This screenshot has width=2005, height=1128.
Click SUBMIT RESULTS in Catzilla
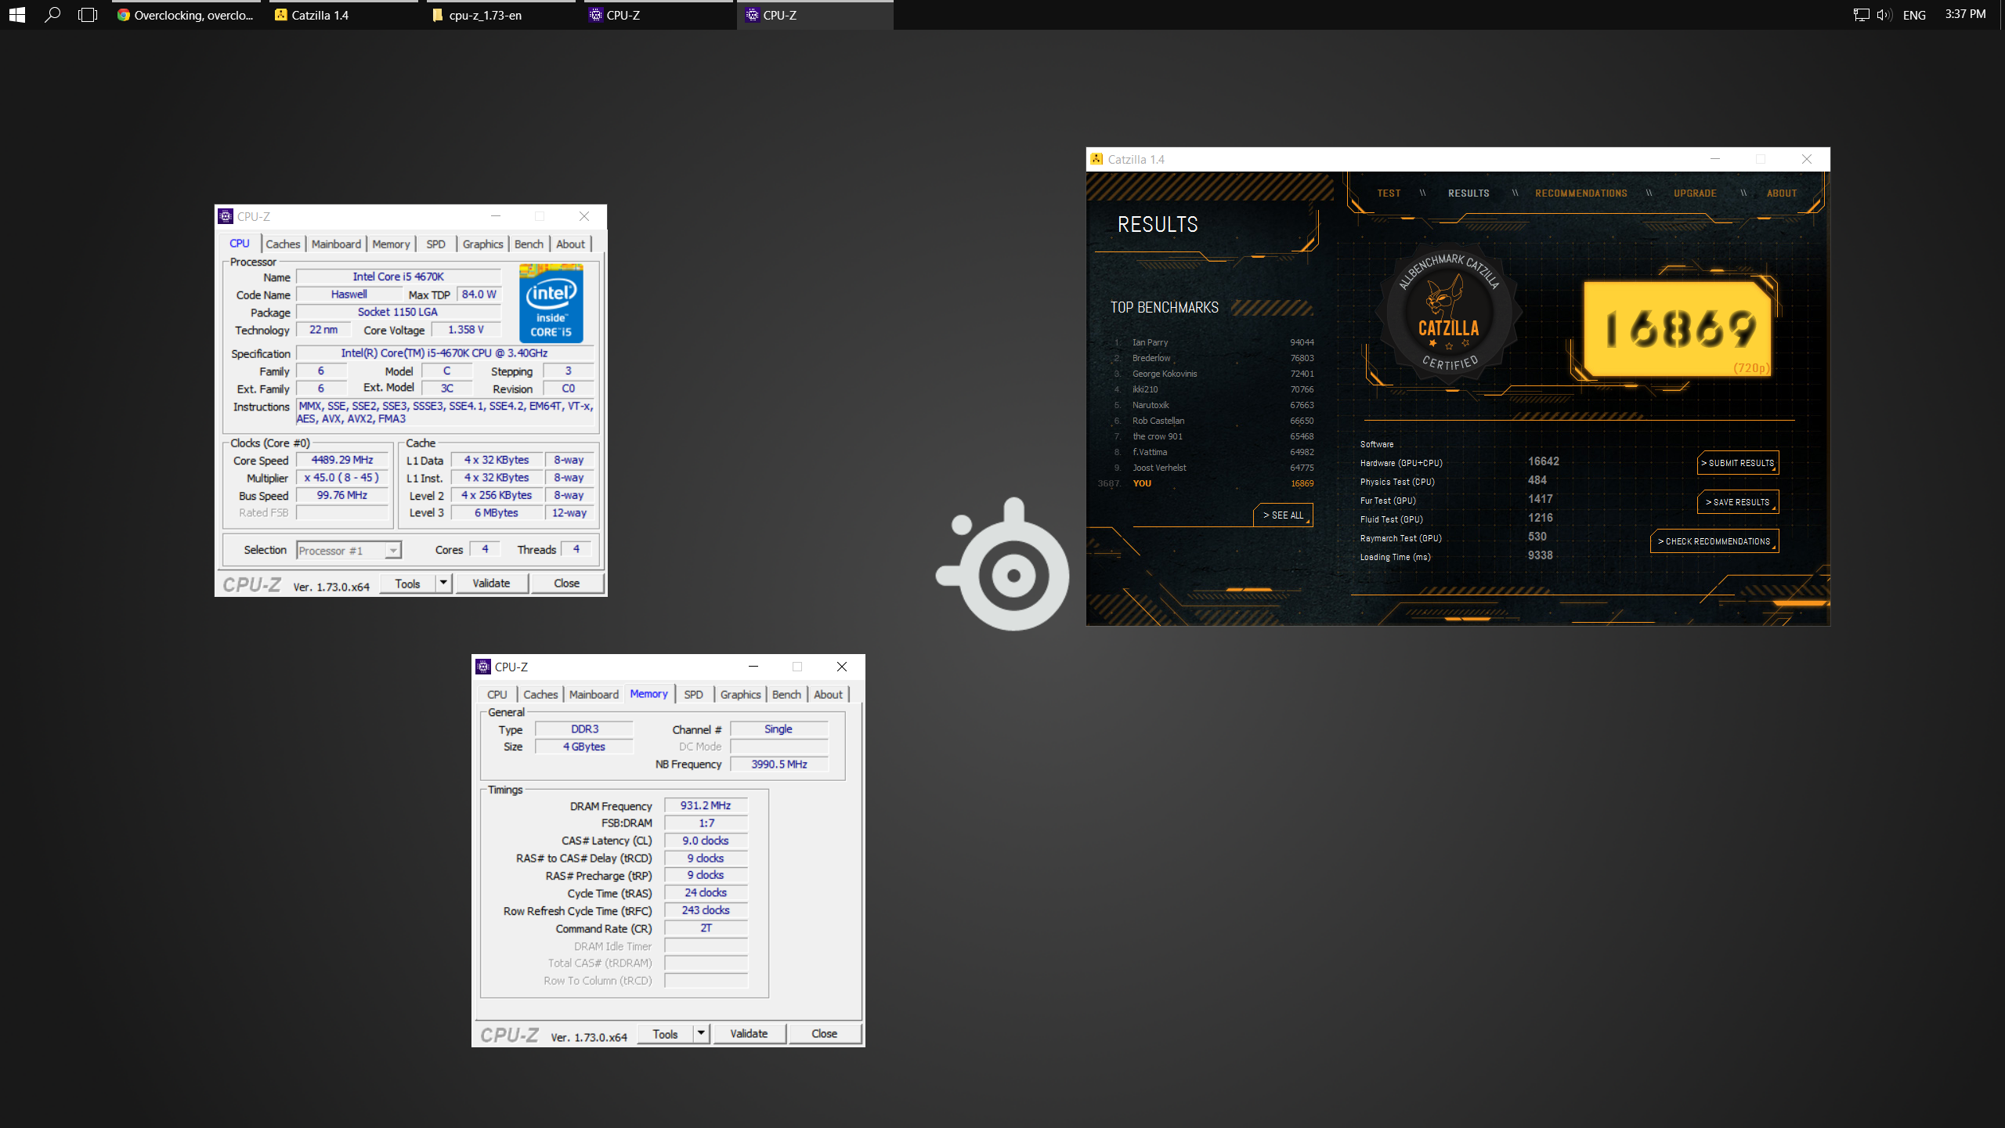point(1738,463)
